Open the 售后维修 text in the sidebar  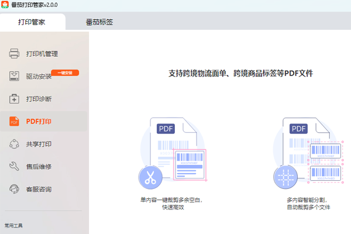[38, 167]
